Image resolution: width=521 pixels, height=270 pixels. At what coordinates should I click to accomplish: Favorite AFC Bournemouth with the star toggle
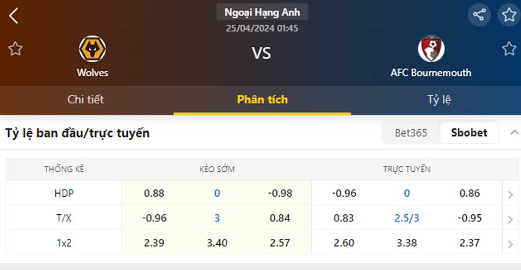pos(509,49)
